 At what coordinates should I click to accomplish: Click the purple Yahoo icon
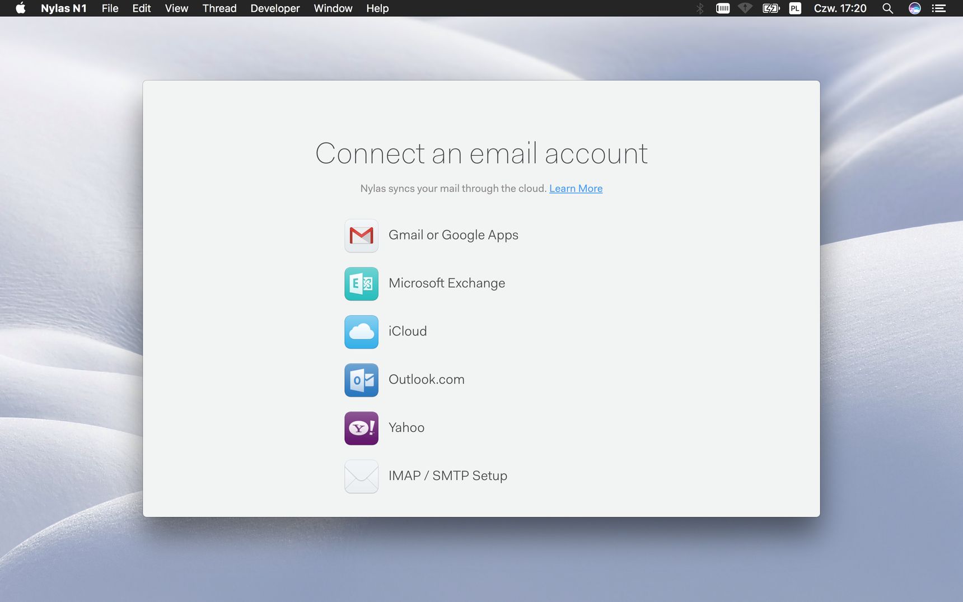click(361, 428)
